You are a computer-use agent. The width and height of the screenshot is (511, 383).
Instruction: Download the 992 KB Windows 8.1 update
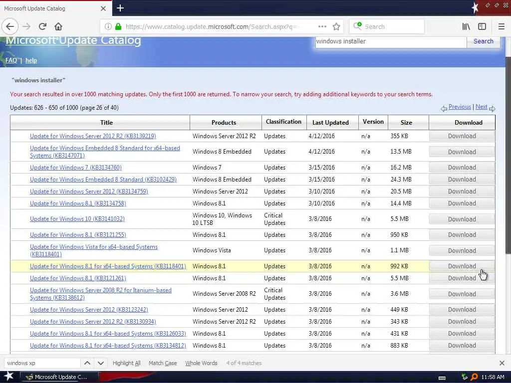tap(462, 266)
